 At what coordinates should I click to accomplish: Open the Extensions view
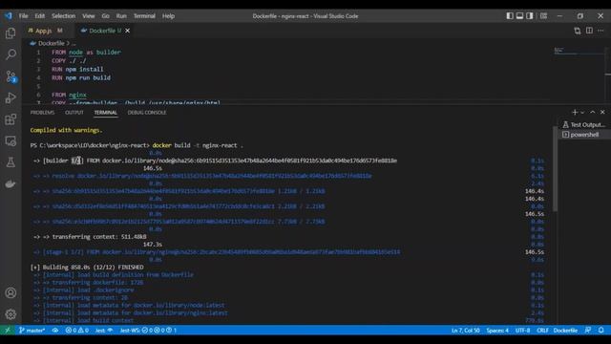(11, 118)
